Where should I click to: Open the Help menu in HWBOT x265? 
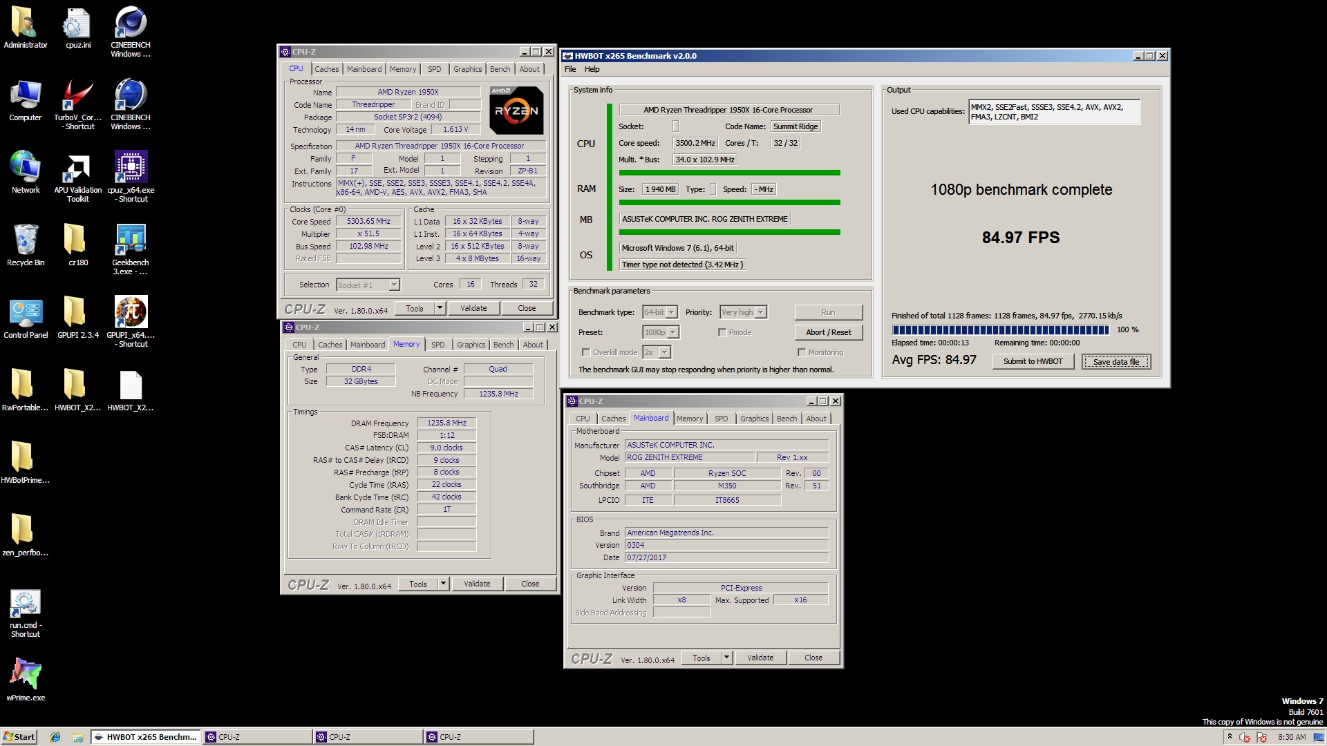click(x=592, y=69)
